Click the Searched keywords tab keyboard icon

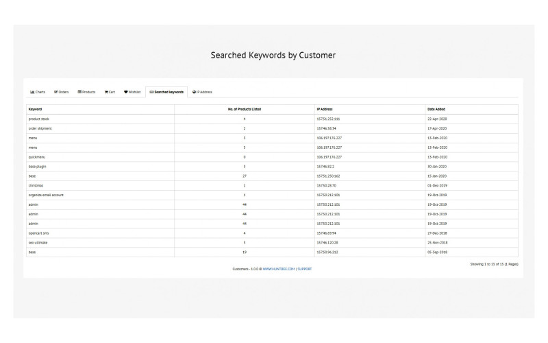point(151,92)
